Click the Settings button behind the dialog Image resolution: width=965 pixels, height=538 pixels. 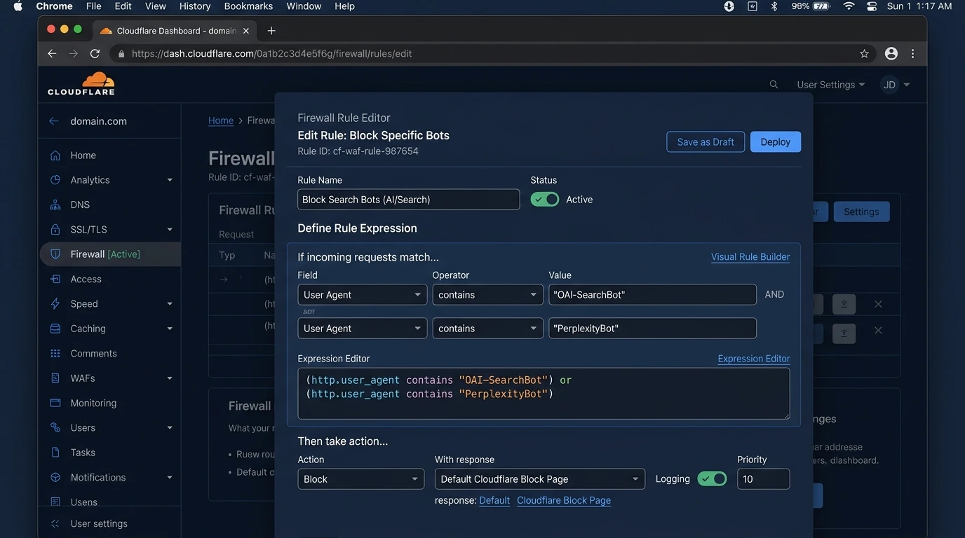[861, 212]
